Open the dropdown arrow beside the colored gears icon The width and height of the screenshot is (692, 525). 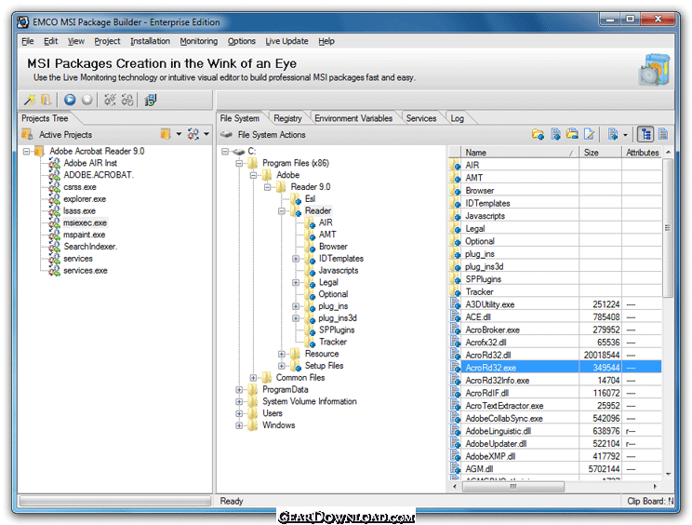point(206,134)
